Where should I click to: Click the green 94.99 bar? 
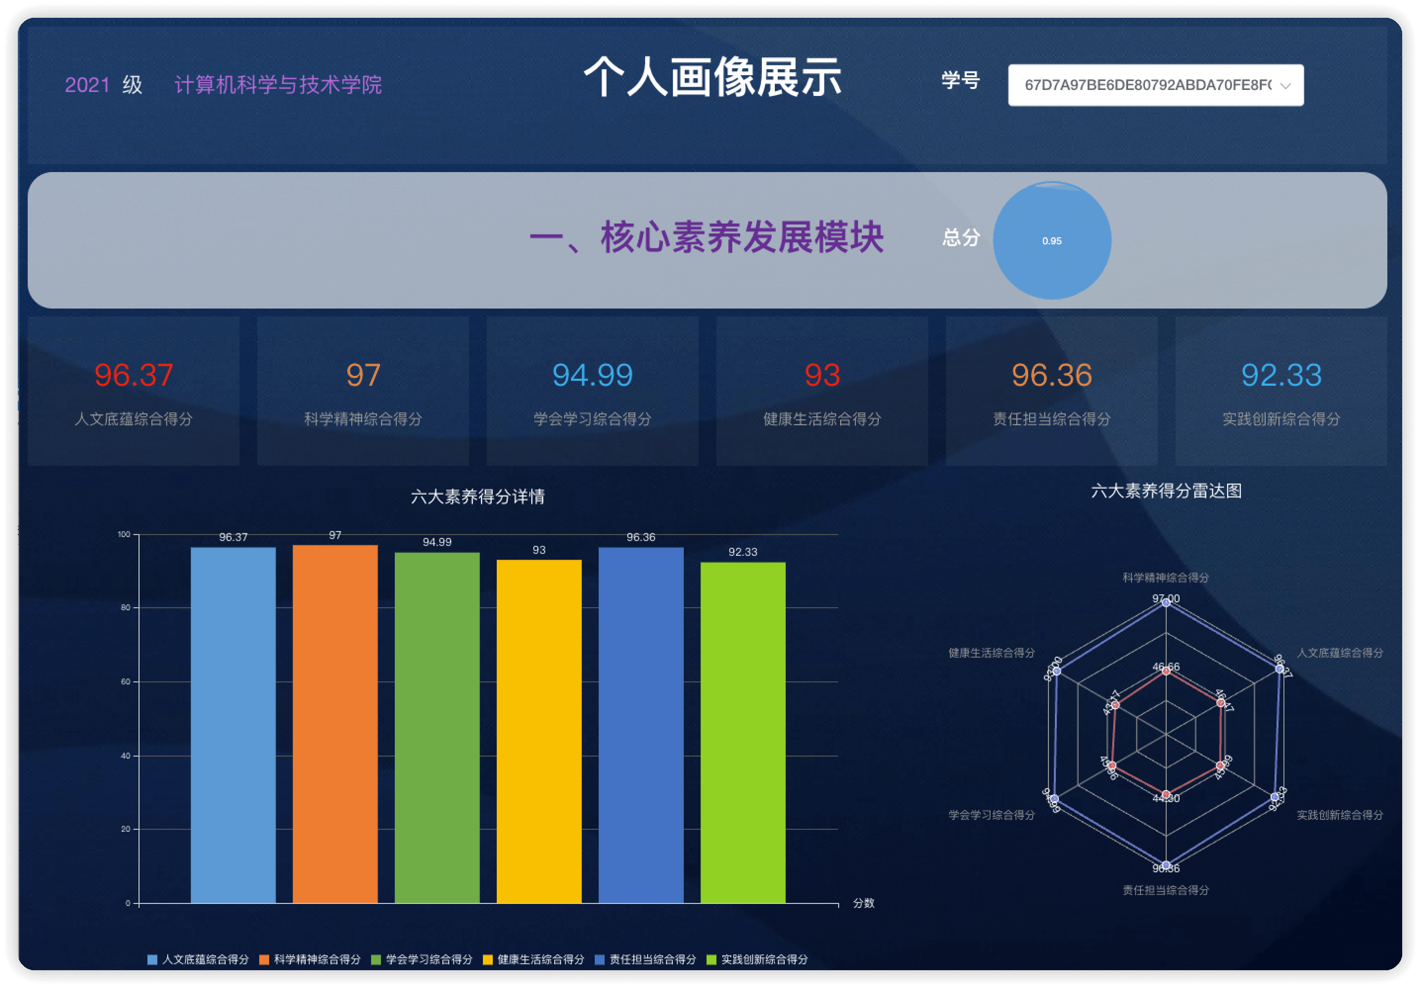(437, 727)
